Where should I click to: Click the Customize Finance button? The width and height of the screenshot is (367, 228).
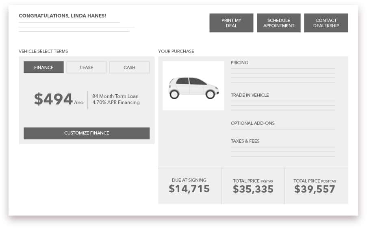[x=87, y=133]
